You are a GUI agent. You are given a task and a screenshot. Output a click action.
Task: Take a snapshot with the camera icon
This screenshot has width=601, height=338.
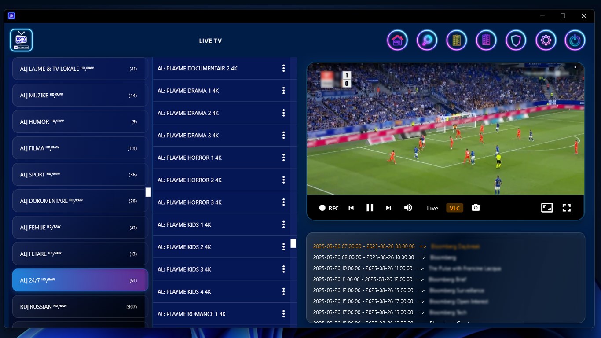pyautogui.click(x=476, y=207)
